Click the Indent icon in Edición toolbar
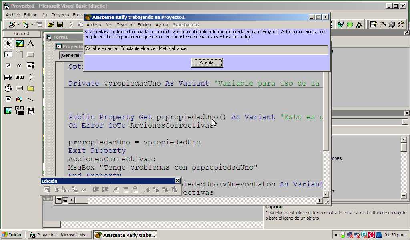This screenshot has width=410, height=240. (96, 190)
